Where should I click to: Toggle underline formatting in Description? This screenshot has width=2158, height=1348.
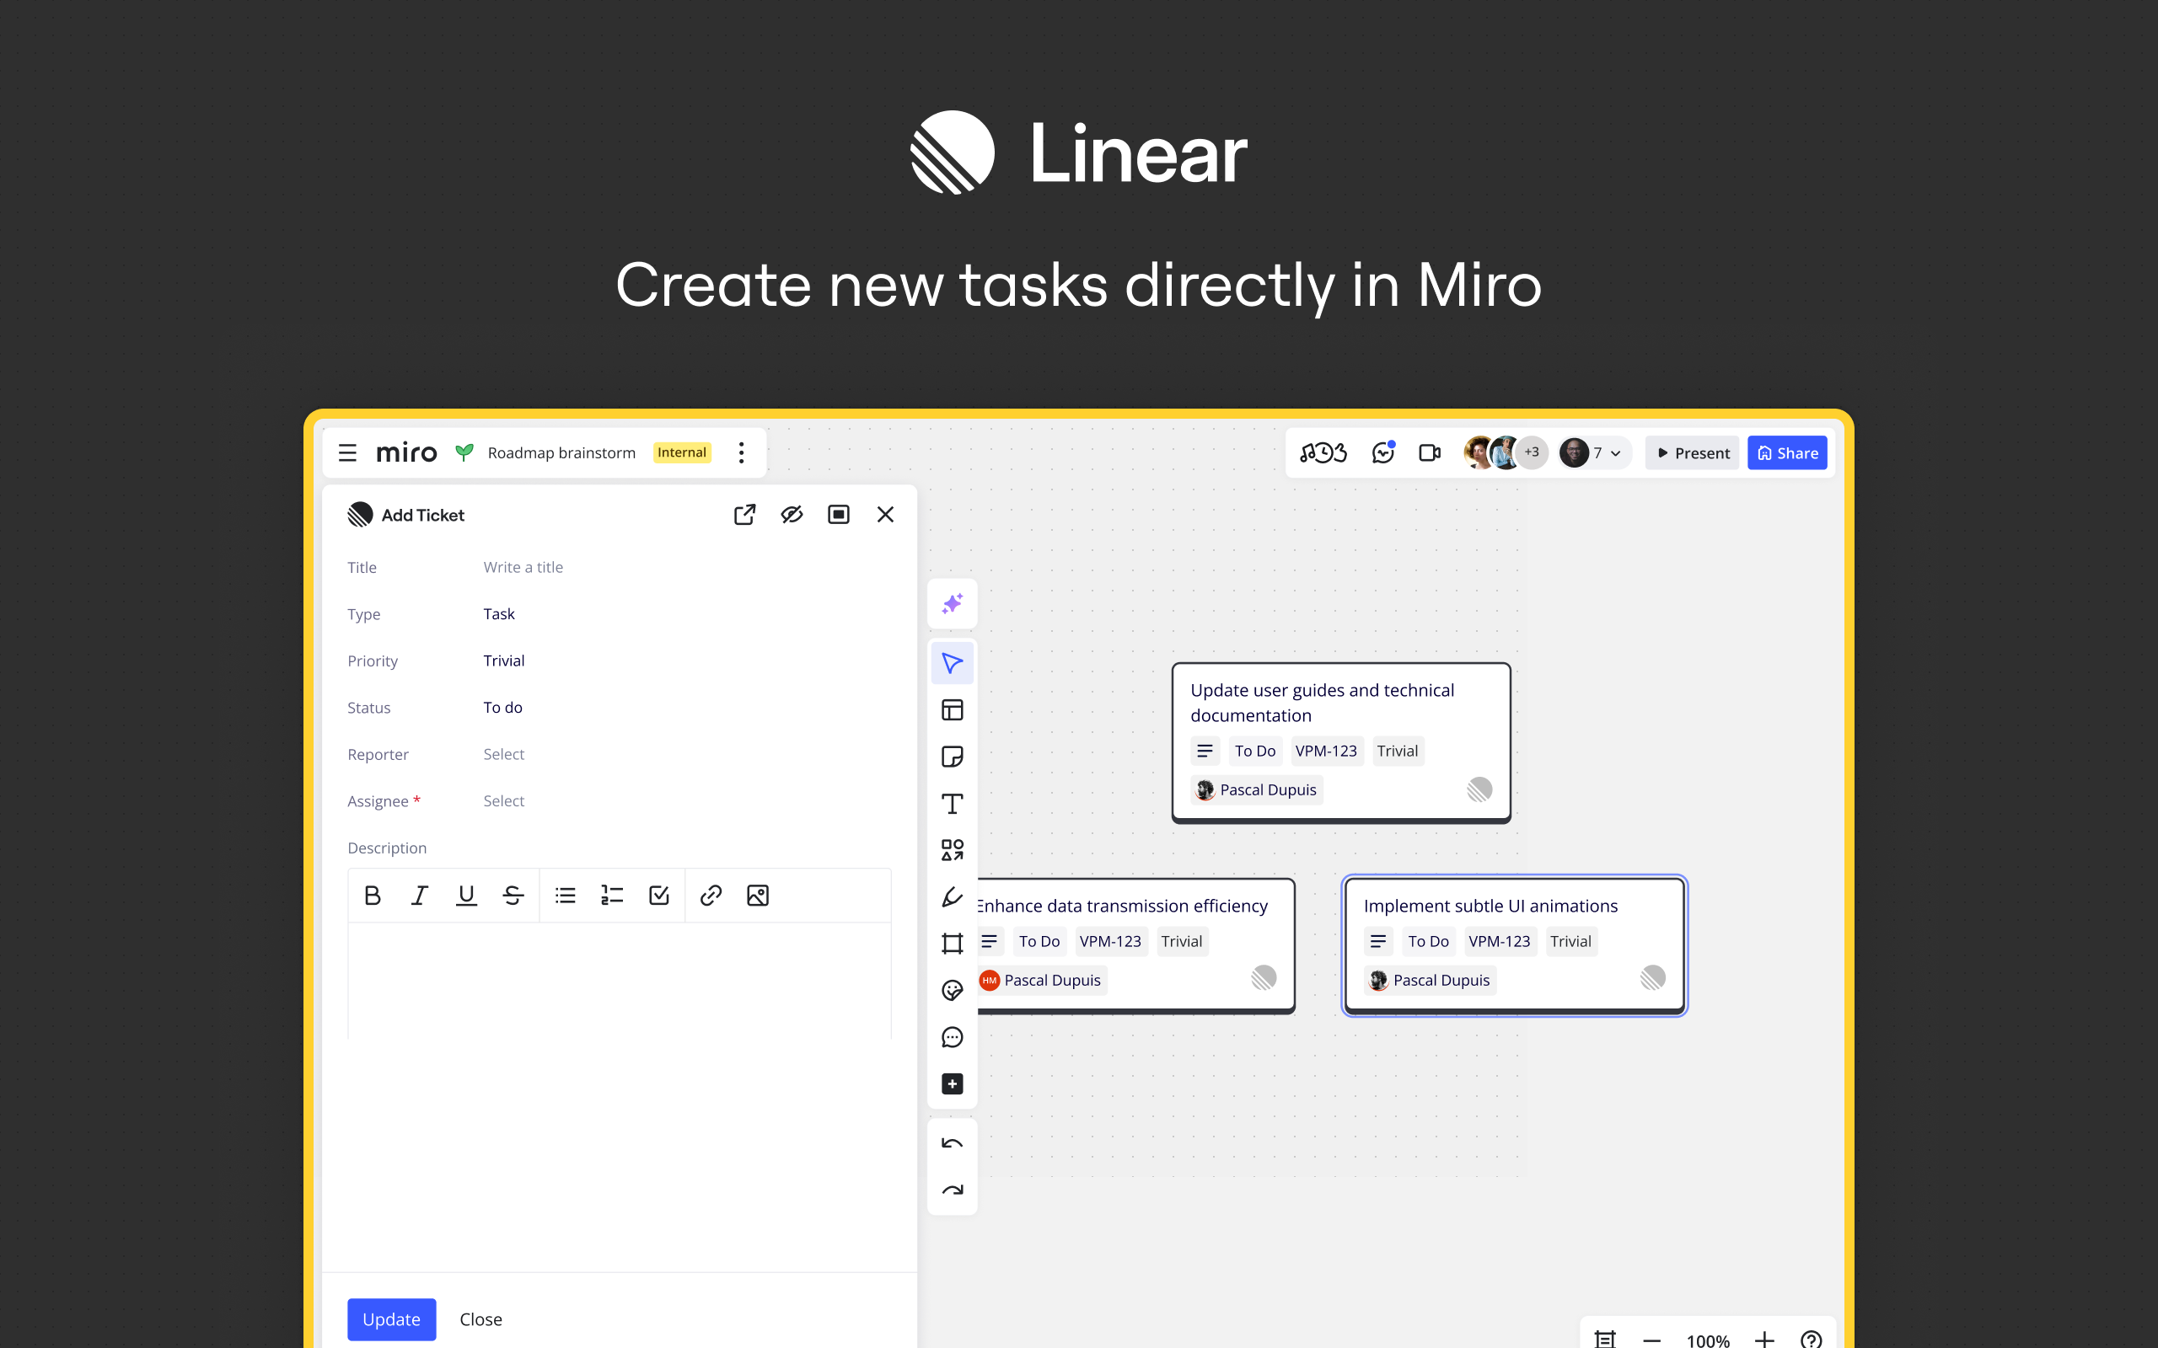pos(466,895)
